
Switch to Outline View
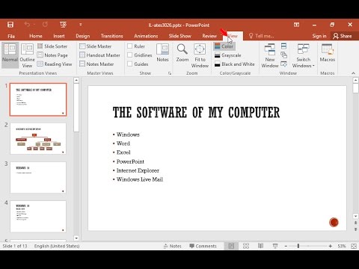pos(27,55)
